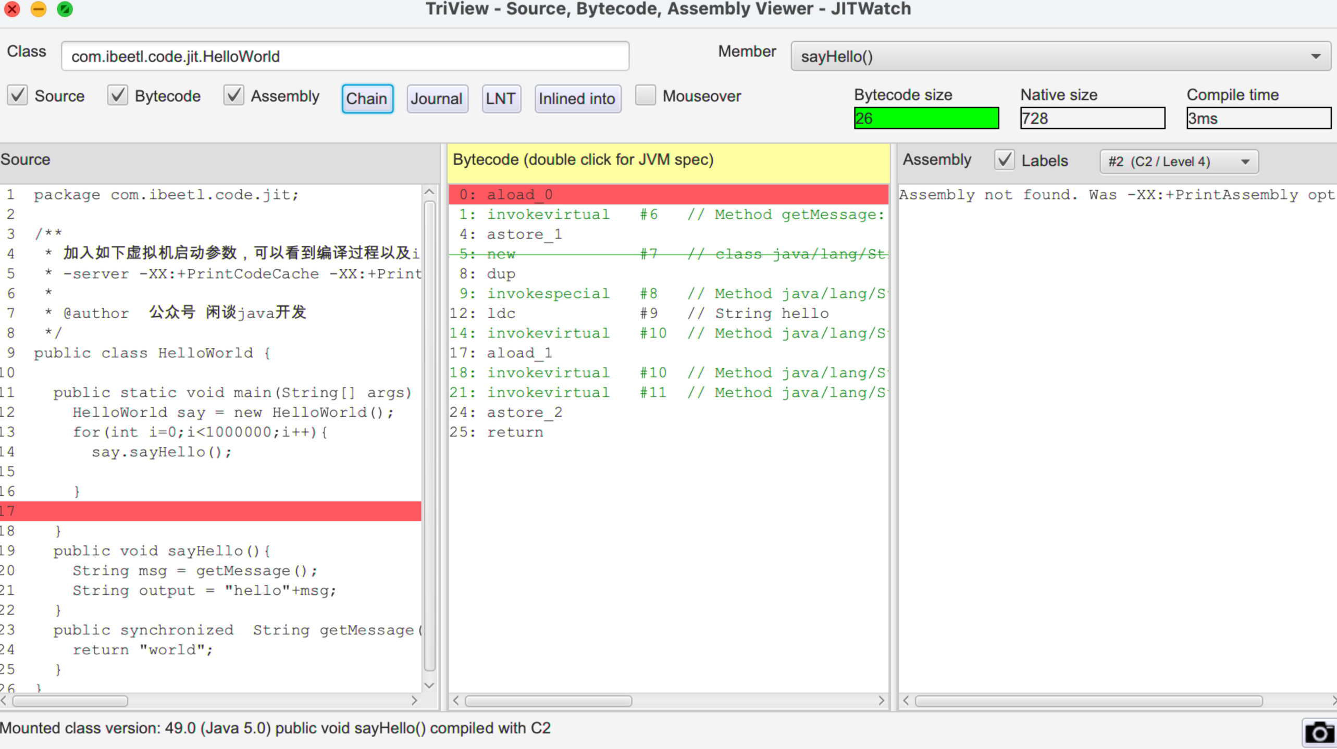Select bytecode line 17: aload_1
Image resolution: width=1337 pixels, height=749 pixels.
tap(668, 353)
